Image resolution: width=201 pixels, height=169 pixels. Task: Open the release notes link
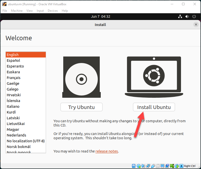(106, 151)
